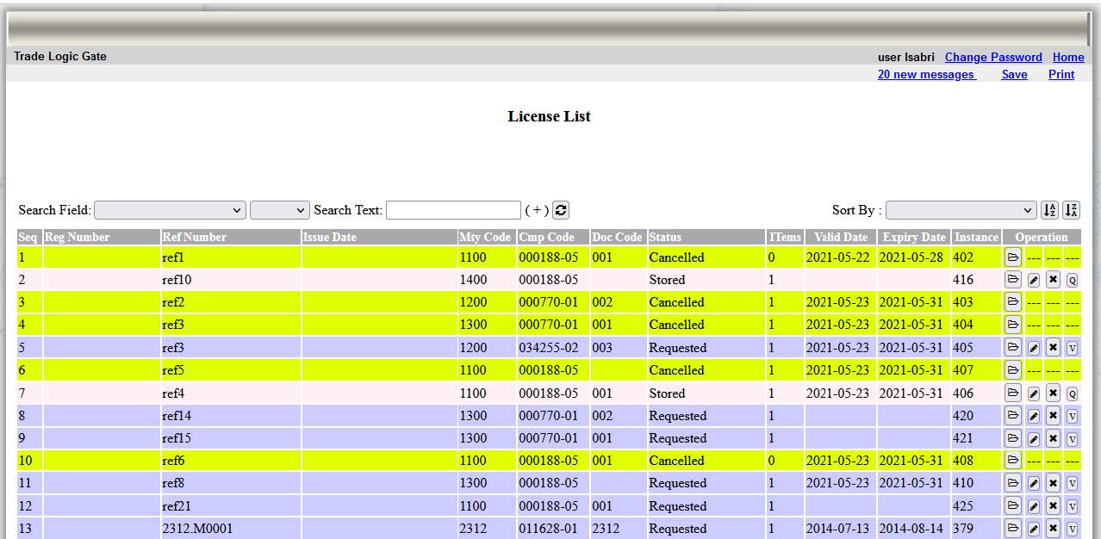Open the Change Password link

pyautogui.click(x=993, y=57)
